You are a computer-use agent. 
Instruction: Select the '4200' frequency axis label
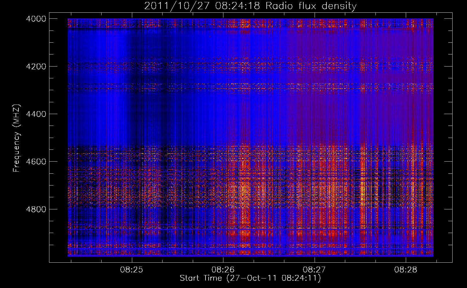(x=36, y=67)
